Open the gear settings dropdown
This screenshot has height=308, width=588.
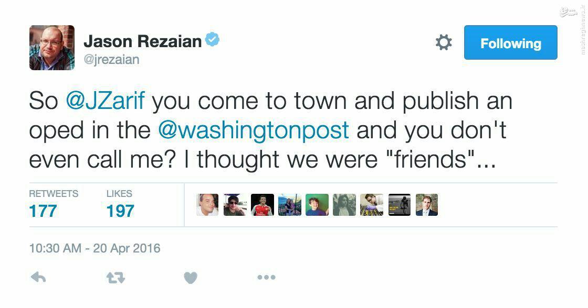tap(444, 43)
